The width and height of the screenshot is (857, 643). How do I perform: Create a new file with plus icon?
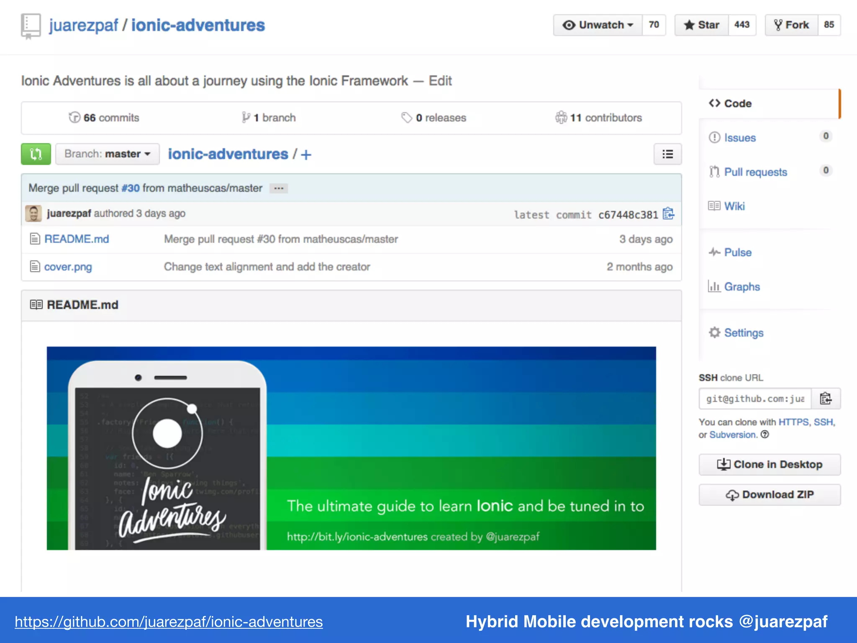(306, 155)
